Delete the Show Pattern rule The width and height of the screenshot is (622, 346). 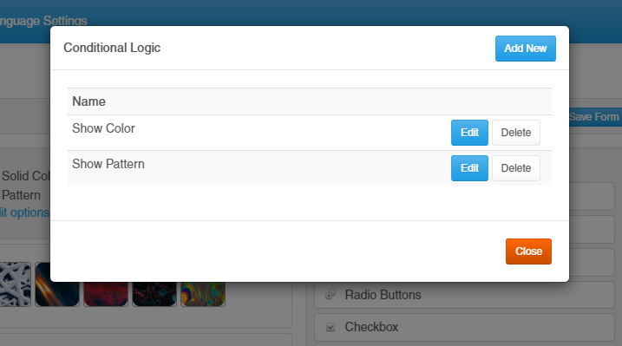click(516, 168)
